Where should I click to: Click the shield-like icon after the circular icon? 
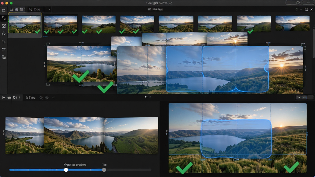(x=47, y=97)
